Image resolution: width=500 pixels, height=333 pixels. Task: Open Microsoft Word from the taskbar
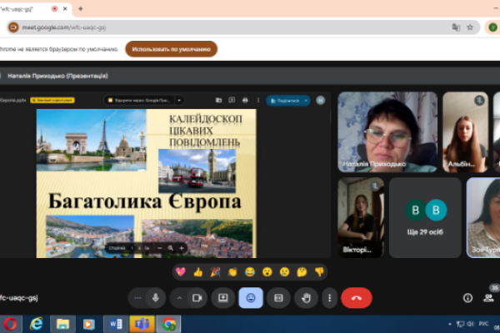(114, 323)
